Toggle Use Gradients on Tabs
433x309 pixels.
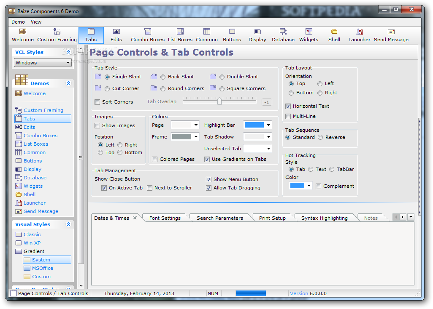tap(207, 160)
